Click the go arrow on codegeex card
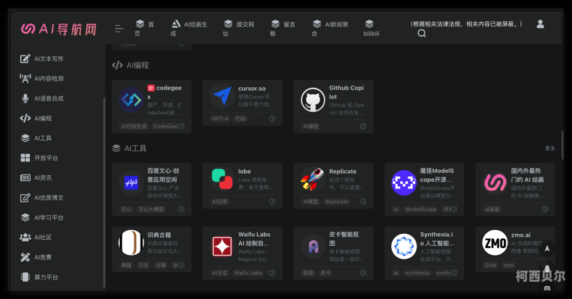Viewport: 572px width, 299px height. (181, 126)
